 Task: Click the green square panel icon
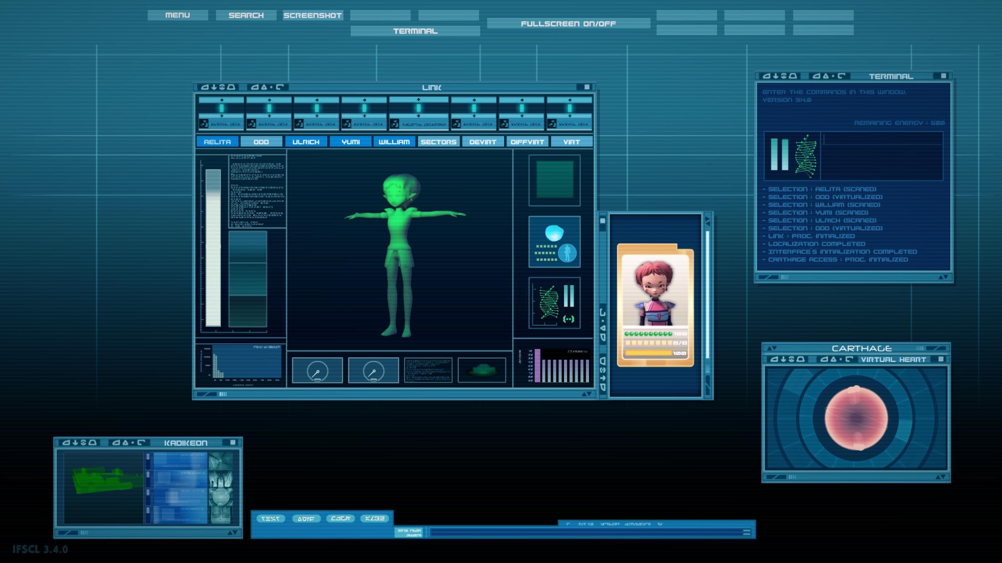(x=554, y=180)
